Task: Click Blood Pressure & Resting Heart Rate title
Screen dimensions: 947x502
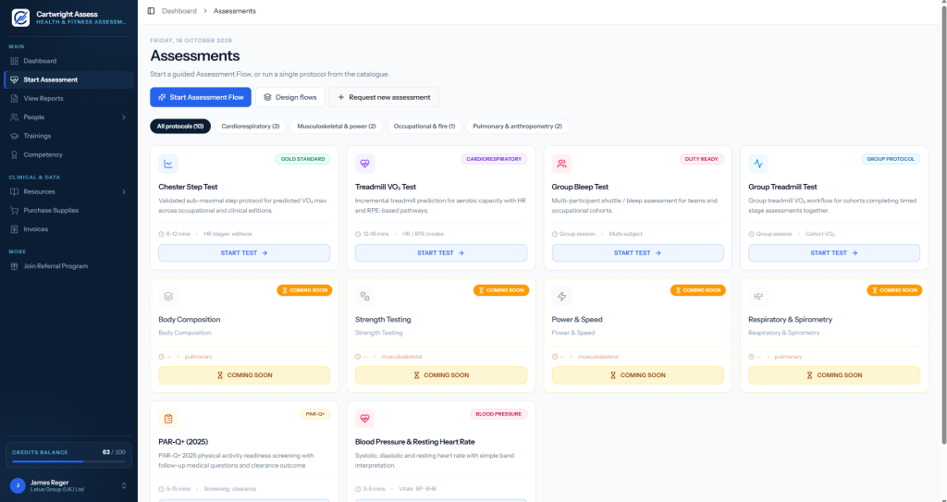Action: (x=415, y=442)
